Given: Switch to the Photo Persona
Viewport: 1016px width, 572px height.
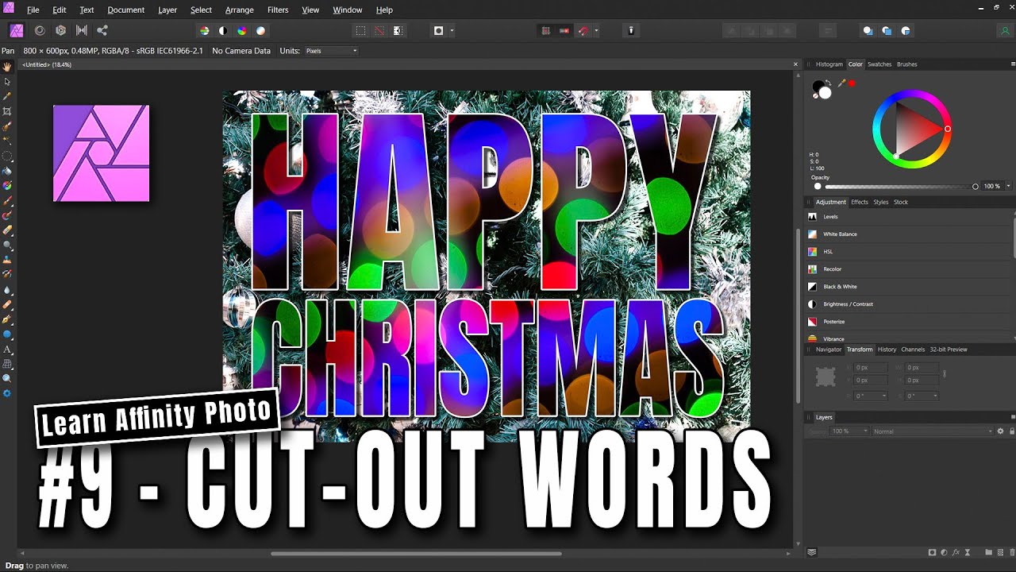Looking at the screenshot, I should (x=16, y=31).
